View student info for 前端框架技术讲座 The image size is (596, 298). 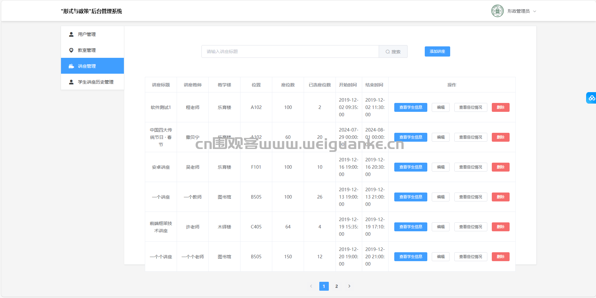click(411, 227)
